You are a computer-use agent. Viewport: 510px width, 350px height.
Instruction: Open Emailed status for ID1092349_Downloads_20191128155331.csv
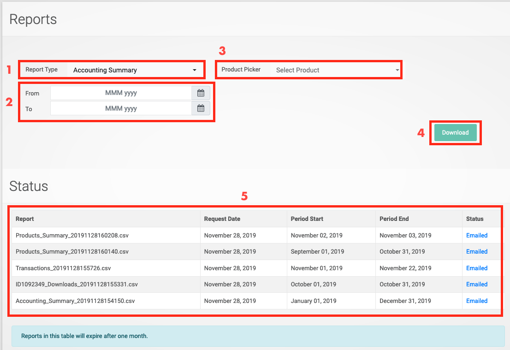pos(476,285)
